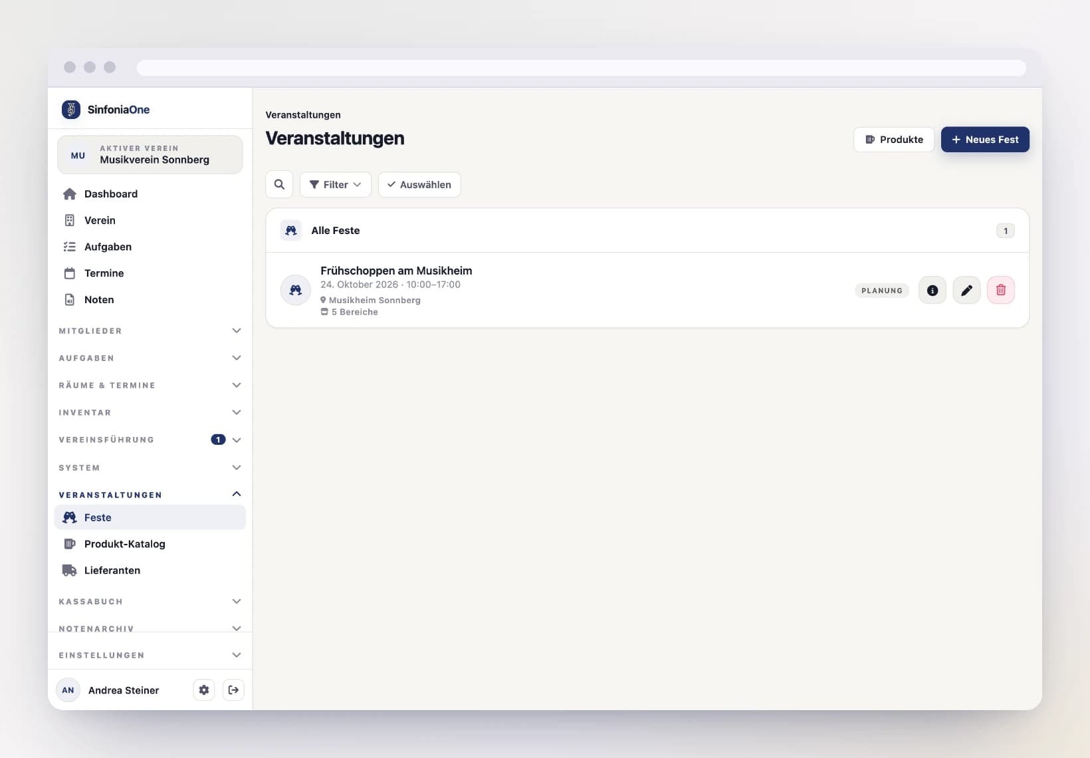Click the SinfoniaOne logo icon
The width and height of the screenshot is (1090, 758).
click(x=71, y=110)
